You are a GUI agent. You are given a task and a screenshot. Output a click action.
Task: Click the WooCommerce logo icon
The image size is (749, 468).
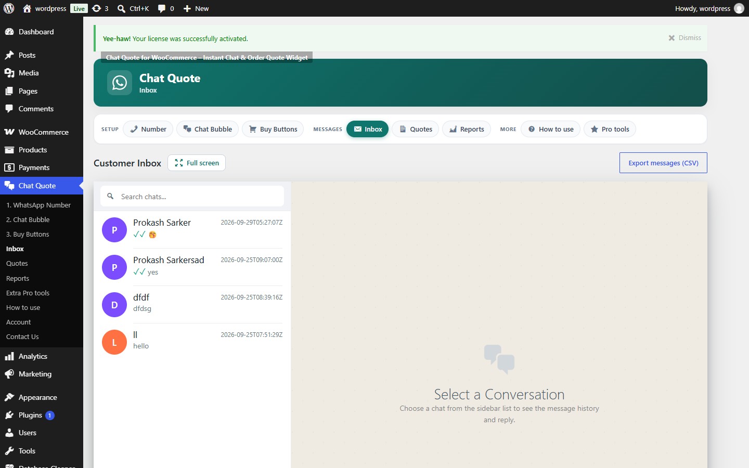pos(9,132)
